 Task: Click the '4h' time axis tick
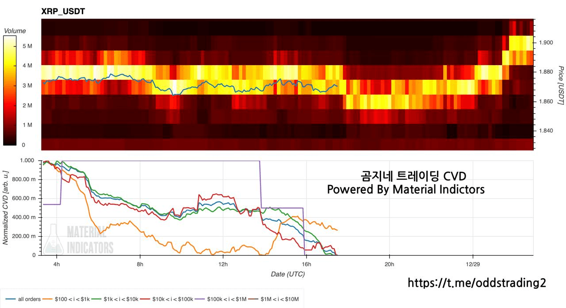click(x=56, y=264)
